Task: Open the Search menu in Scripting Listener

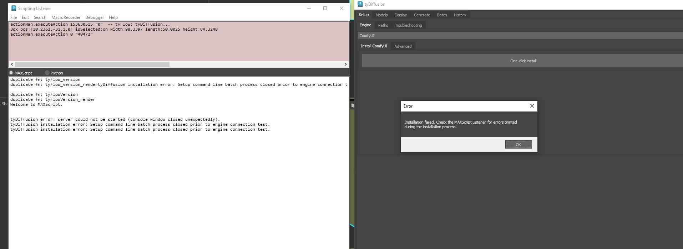Action: click(x=40, y=17)
